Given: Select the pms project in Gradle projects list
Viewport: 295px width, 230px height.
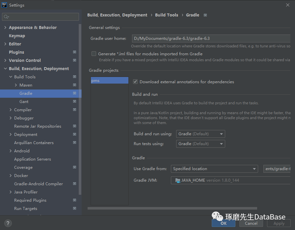Looking at the screenshot, I should tap(110, 81).
